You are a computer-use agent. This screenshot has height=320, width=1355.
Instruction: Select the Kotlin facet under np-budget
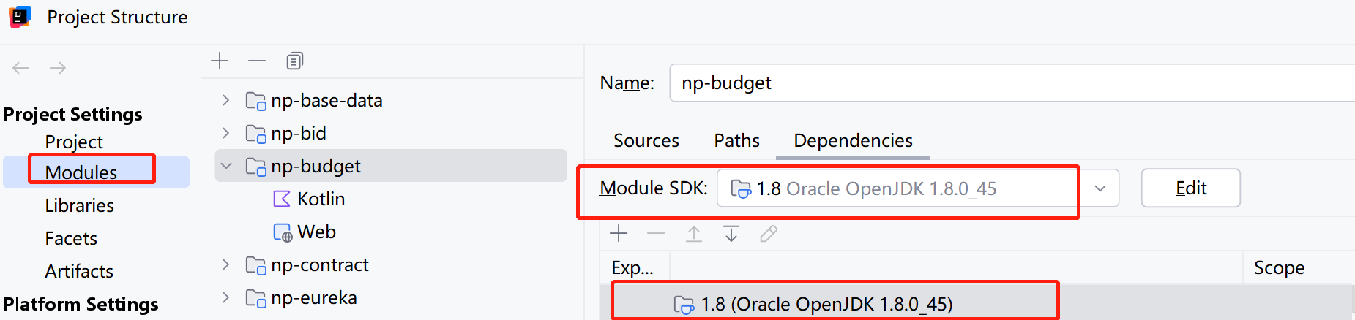[321, 199]
